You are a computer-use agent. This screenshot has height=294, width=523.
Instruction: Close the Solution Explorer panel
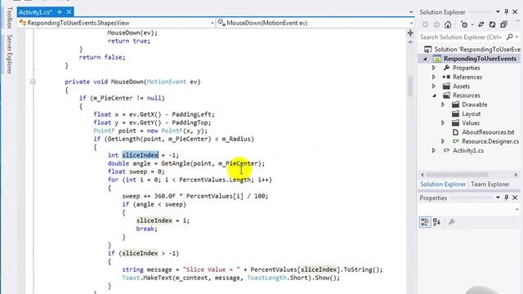coord(515,12)
